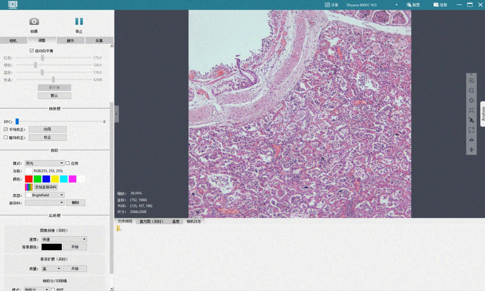Open the 配置 configuration gear icon
The height and width of the screenshot is (291, 485).
(x=409, y=5)
